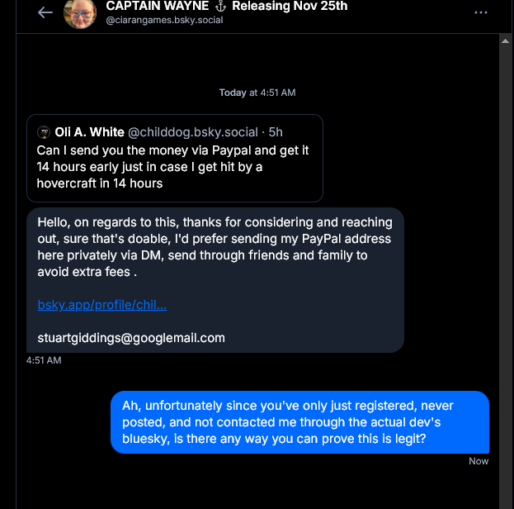Go back using the left arrow
514x509 pixels.
coord(45,12)
